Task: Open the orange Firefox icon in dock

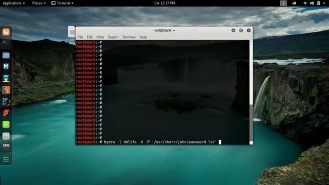Action: [6, 32]
